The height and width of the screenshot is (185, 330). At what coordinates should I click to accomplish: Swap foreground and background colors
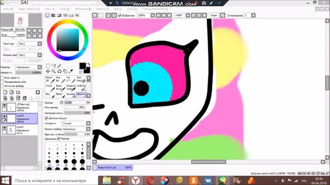pyautogui.click(x=89, y=64)
